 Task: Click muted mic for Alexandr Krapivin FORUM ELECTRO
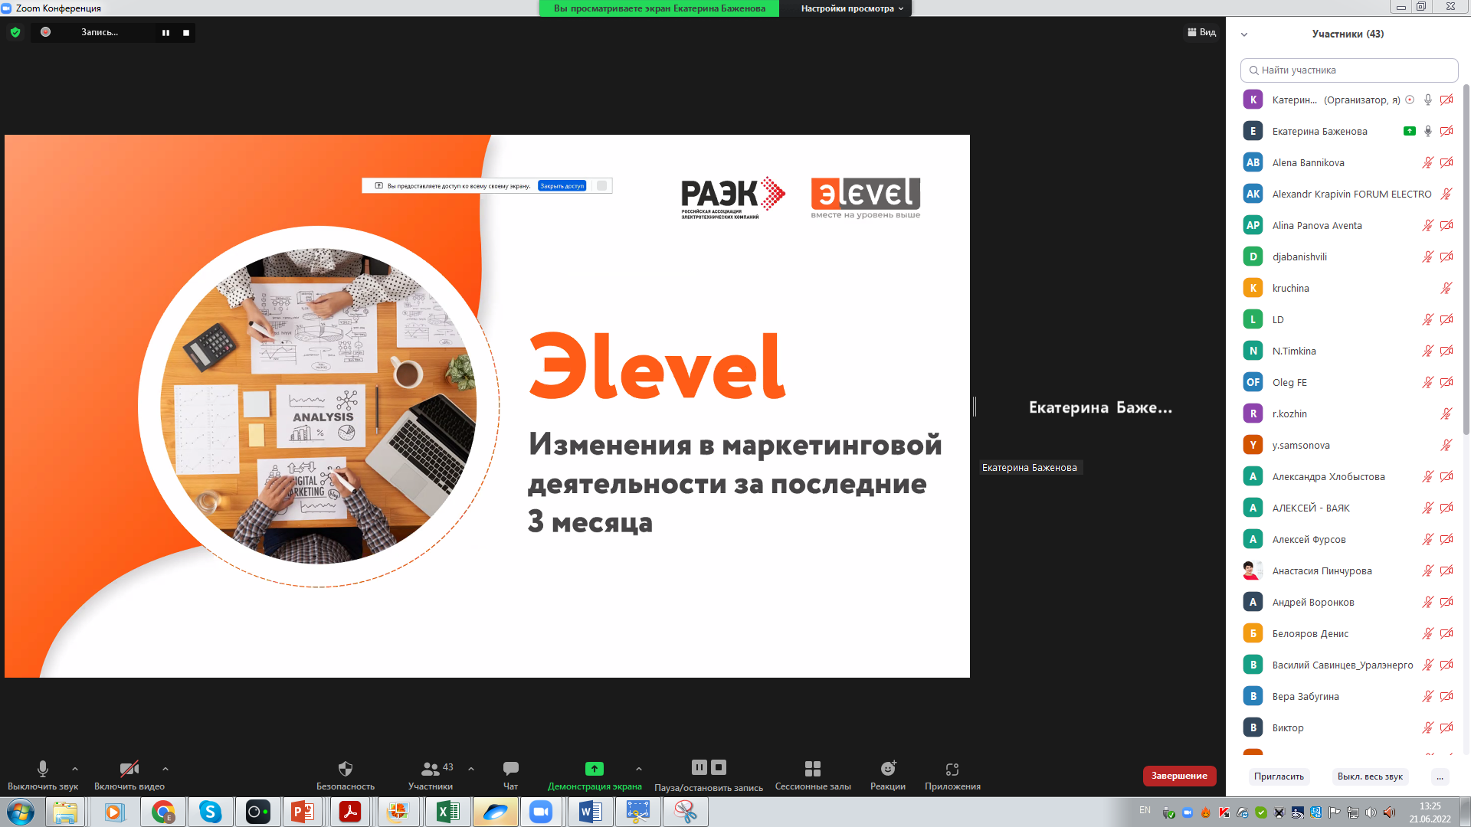point(1446,194)
